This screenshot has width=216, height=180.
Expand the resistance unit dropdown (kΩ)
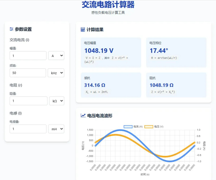tap(57, 101)
